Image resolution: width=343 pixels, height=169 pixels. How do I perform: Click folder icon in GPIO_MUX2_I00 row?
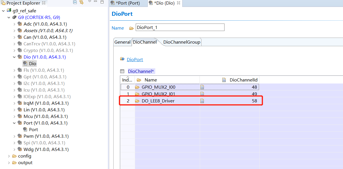137,87
